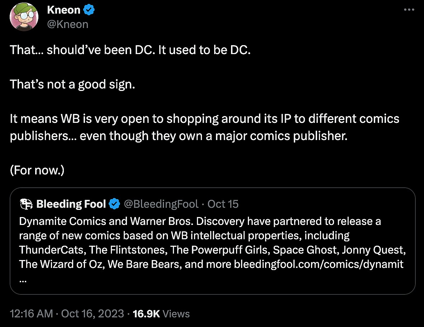
Task: Click the @Kneon handle
Action: pyautogui.click(x=67, y=24)
